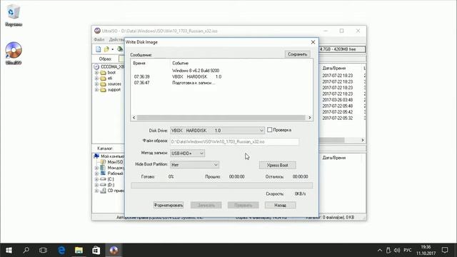This screenshot has height=257, width=457.
Task: Open the Файл menu
Action: (99, 40)
